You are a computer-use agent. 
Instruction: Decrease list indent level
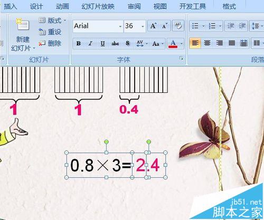pyautogui.click(x=231, y=26)
